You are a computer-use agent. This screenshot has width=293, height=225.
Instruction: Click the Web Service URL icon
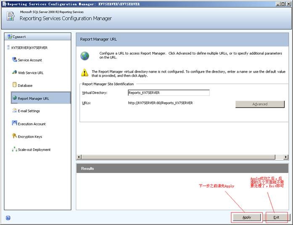coord(14,72)
